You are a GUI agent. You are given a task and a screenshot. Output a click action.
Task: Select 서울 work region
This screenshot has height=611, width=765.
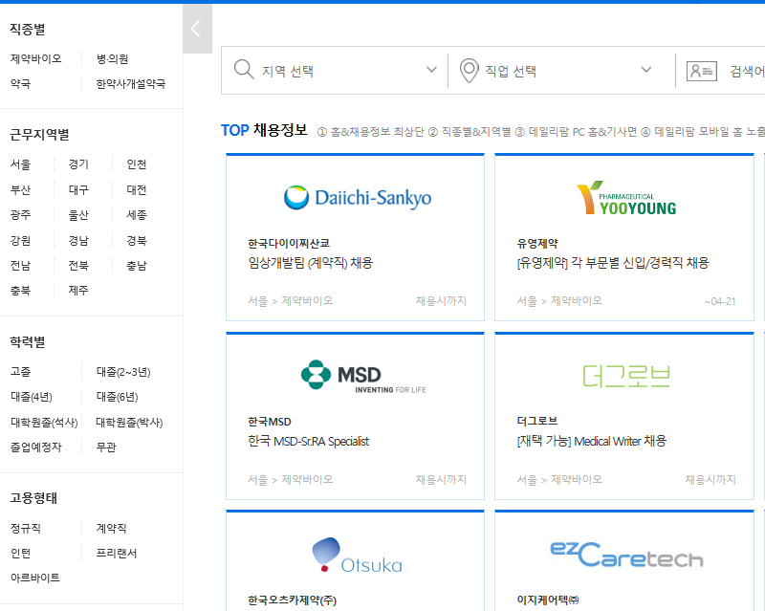point(20,164)
